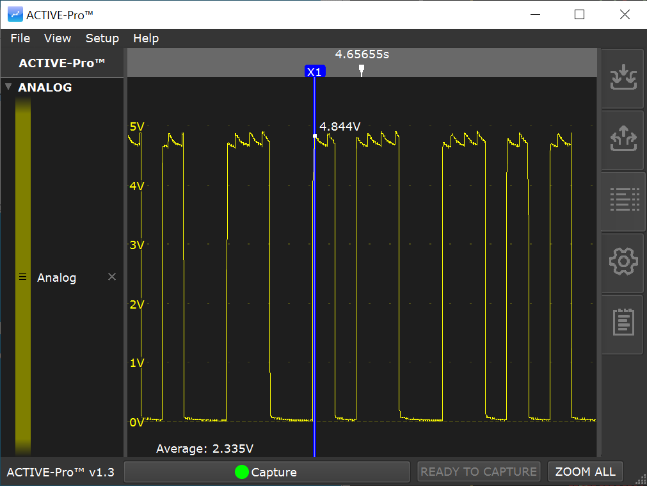Click the Analog channel drag handle icon
This screenshot has width=647, height=486.
(x=22, y=277)
